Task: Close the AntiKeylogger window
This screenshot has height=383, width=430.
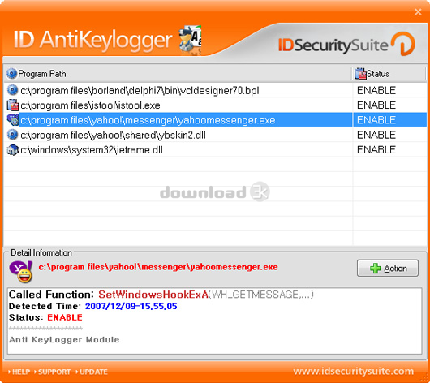Action: 418,12
